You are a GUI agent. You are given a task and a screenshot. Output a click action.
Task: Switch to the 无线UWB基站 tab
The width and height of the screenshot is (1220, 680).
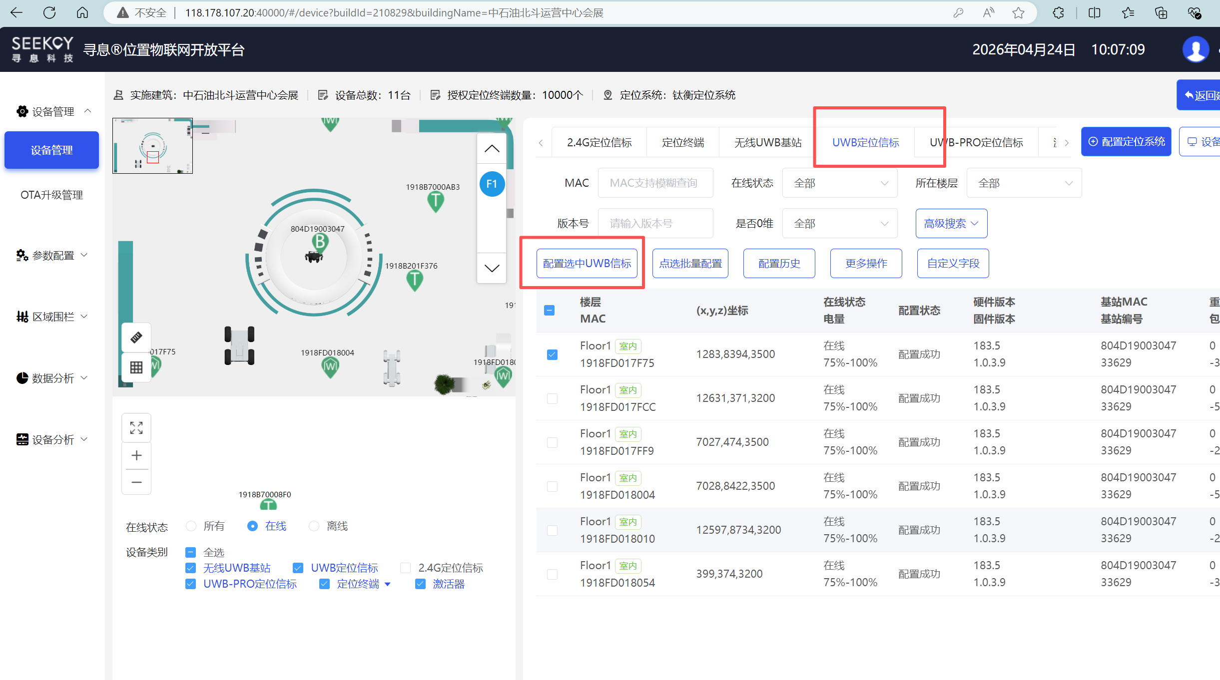(768, 143)
